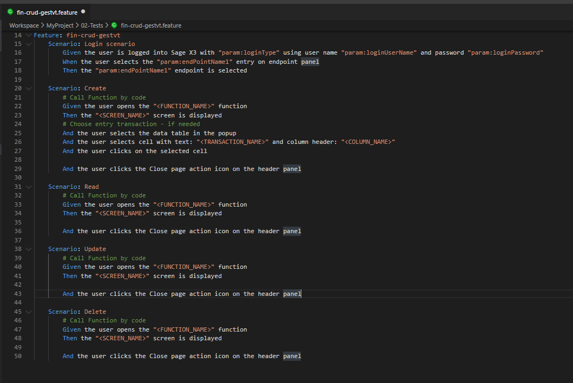Click the "Create" scenario name
This screenshot has height=383, width=573.
click(95, 88)
